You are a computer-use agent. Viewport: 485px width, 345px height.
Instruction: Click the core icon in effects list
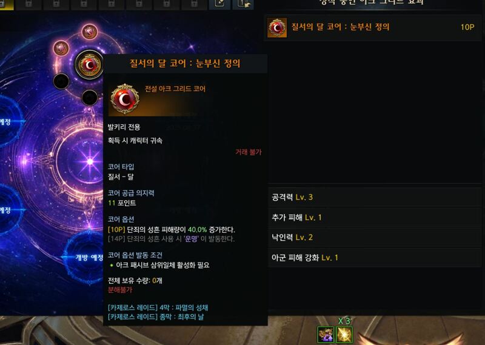coord(277,27)
